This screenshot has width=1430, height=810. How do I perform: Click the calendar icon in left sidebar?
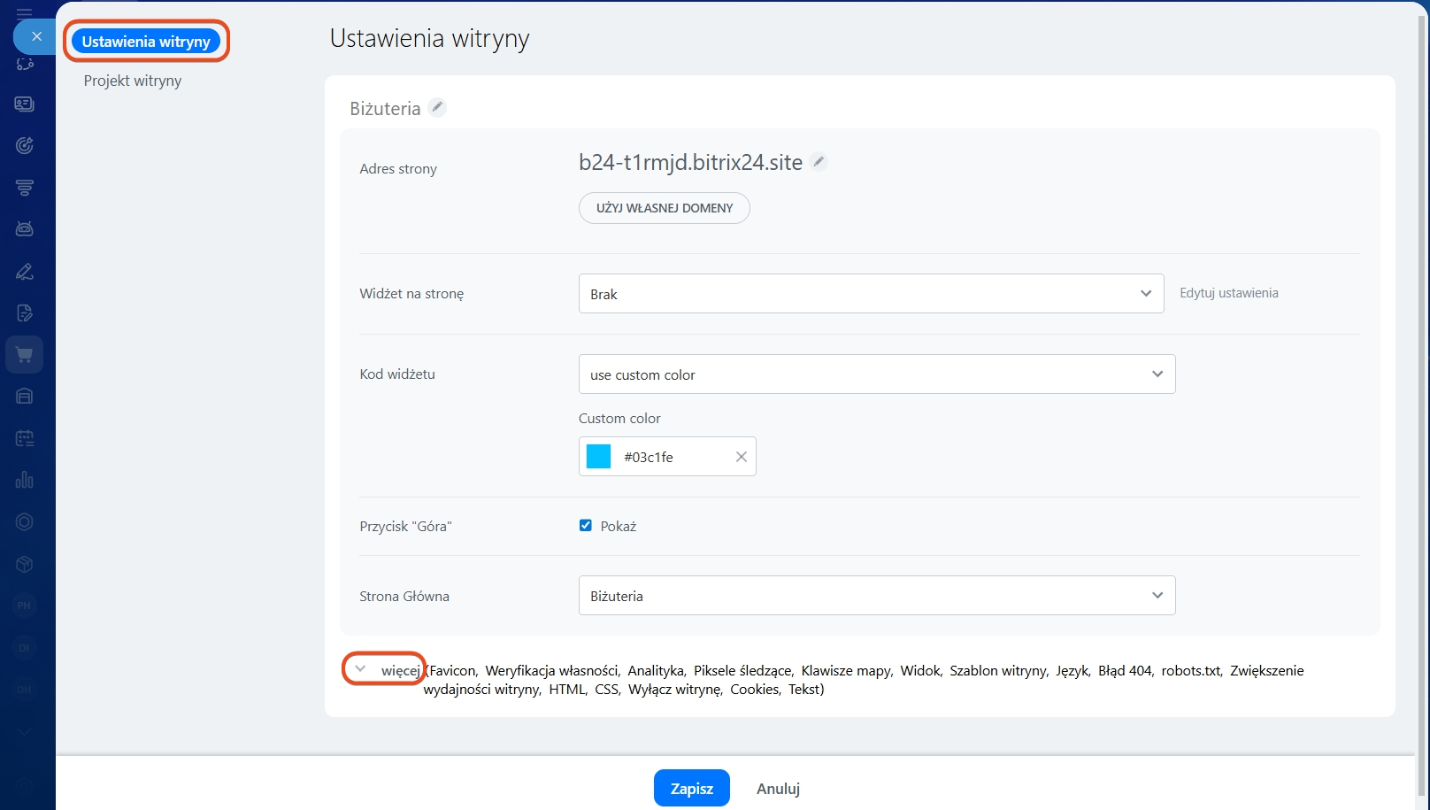click(x=25, y=438)
